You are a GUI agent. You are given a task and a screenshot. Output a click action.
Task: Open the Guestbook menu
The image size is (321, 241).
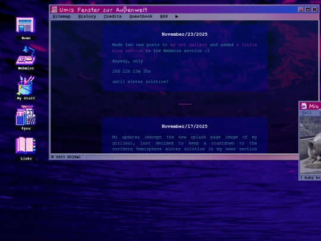pyautogui.click(x=141, y=17)
